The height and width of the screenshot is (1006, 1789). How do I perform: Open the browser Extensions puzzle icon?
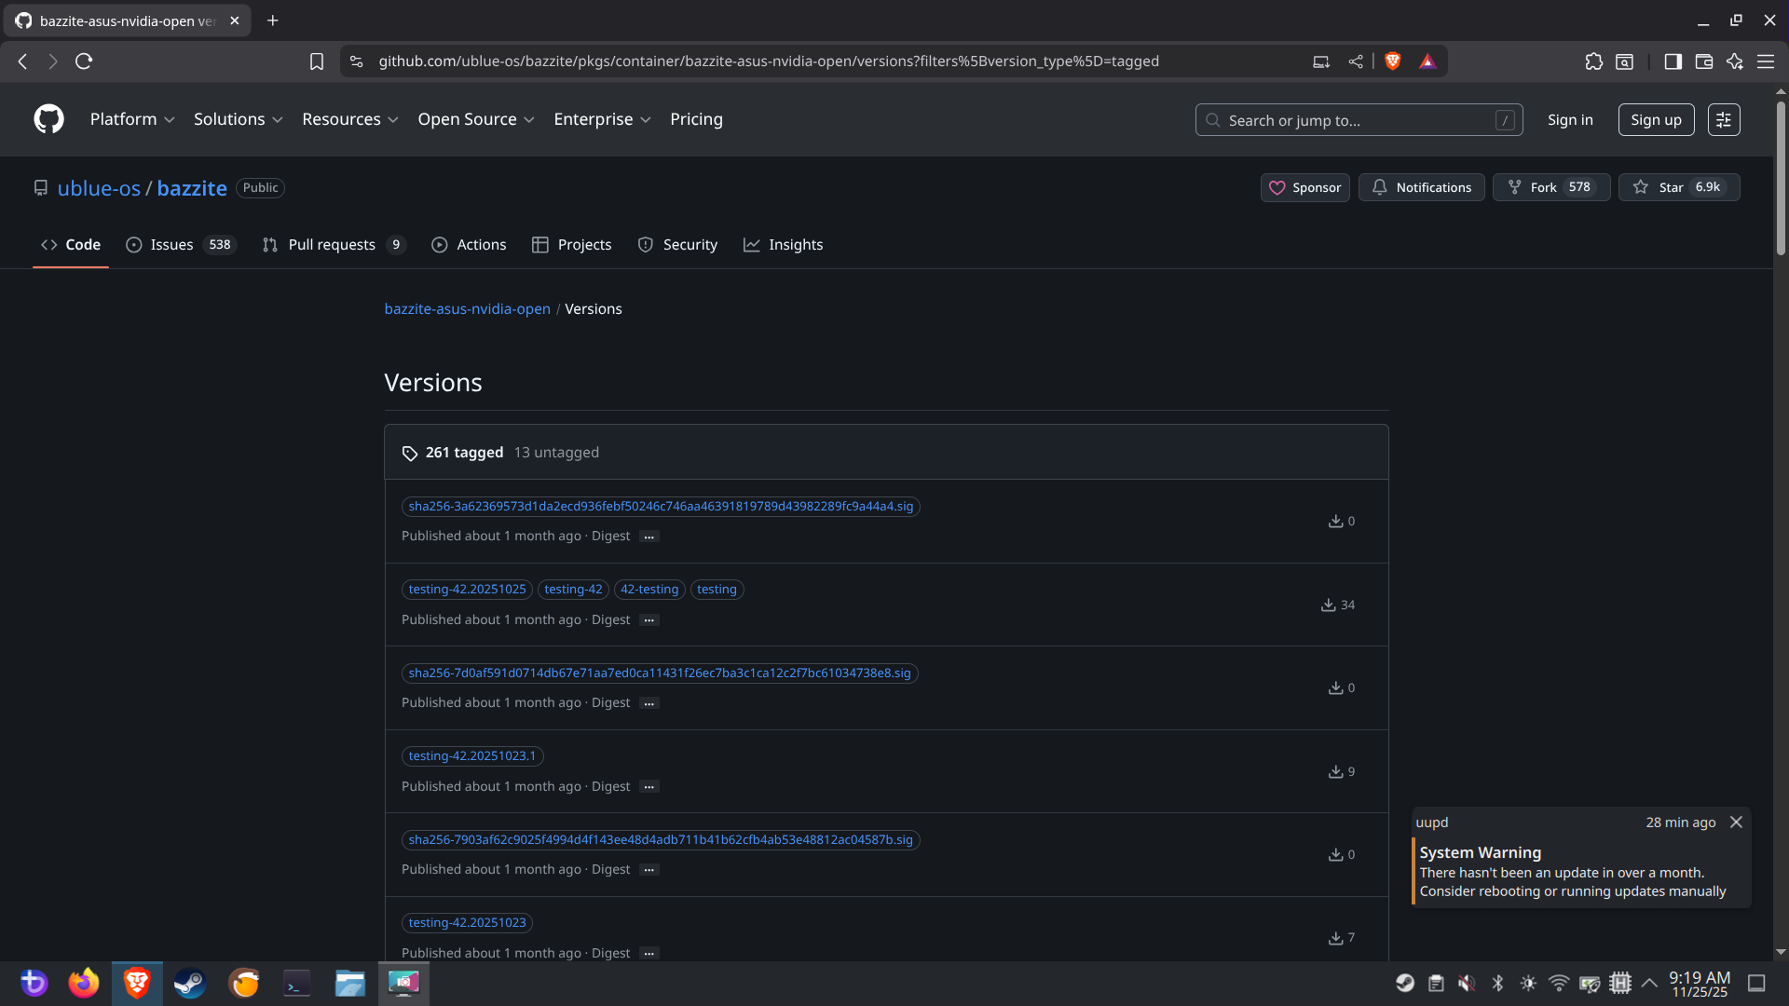pyautogui.click(x=1593, y=61)
